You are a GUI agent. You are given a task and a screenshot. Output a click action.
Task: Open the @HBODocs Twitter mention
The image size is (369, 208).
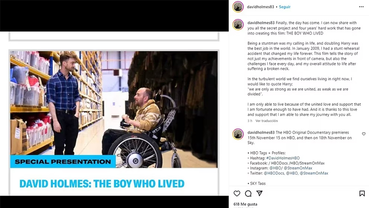pyautogui.click(x=274, y=173)
